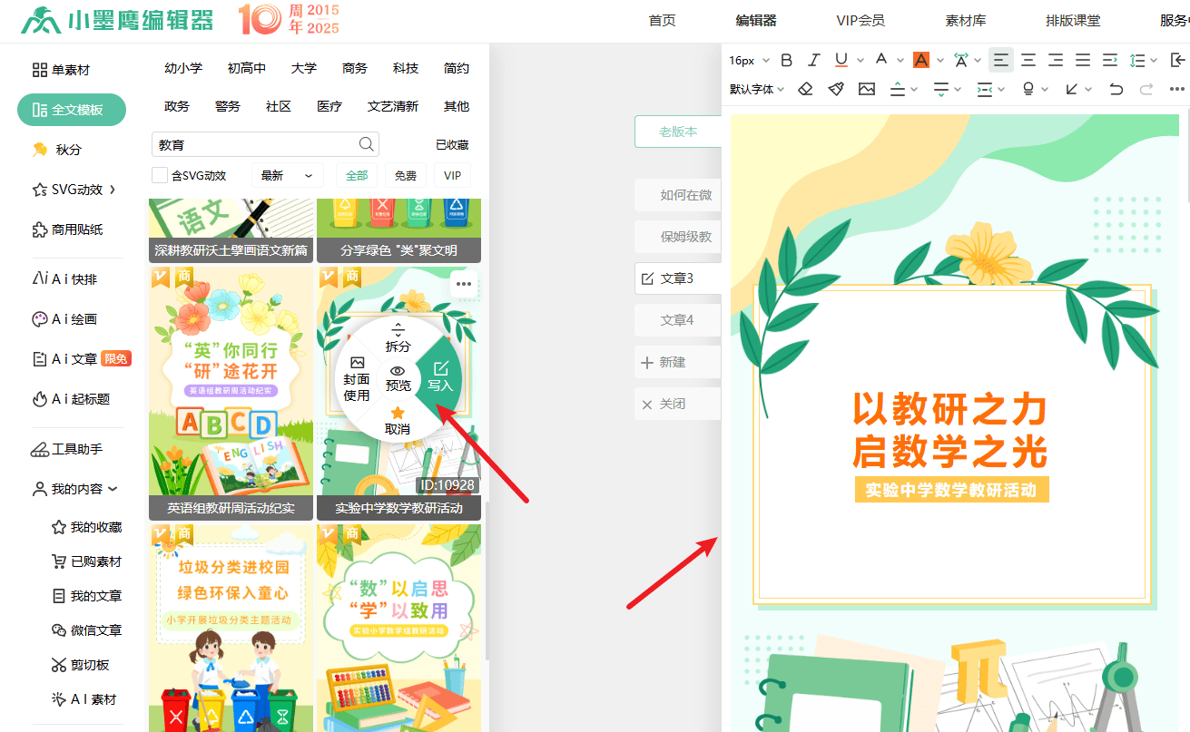Apply Italic formatting to text
The height and width of the screenshot is (732, 1190).
tap(814, 60)
